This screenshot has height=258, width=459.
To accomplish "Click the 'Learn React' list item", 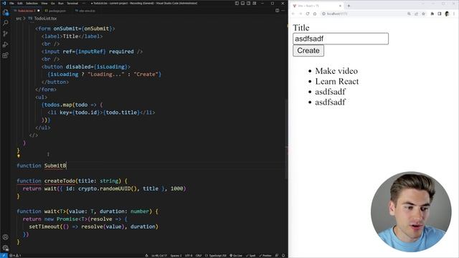I will [337, 81].
